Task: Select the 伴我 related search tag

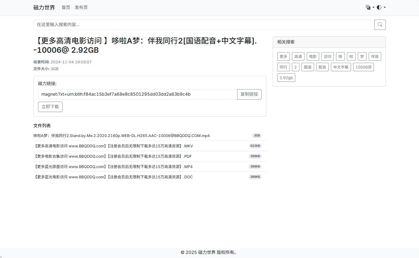Action: coord(375,57)
